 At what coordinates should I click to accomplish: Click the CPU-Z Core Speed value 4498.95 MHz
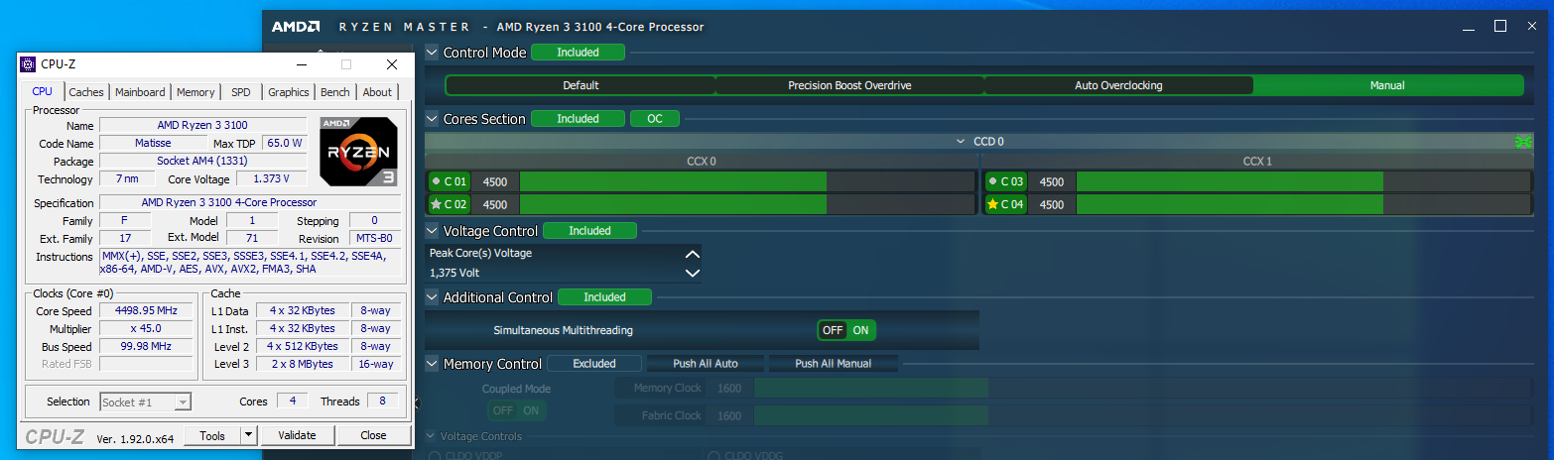point(145,311)
